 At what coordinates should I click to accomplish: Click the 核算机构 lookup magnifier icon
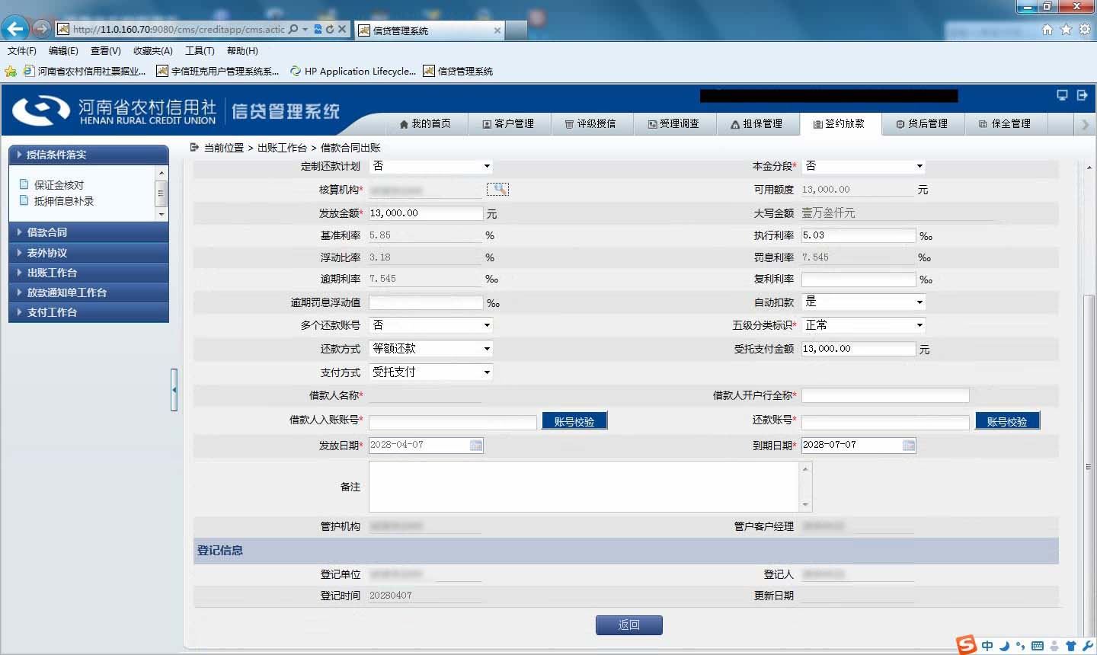coord(497,189)
